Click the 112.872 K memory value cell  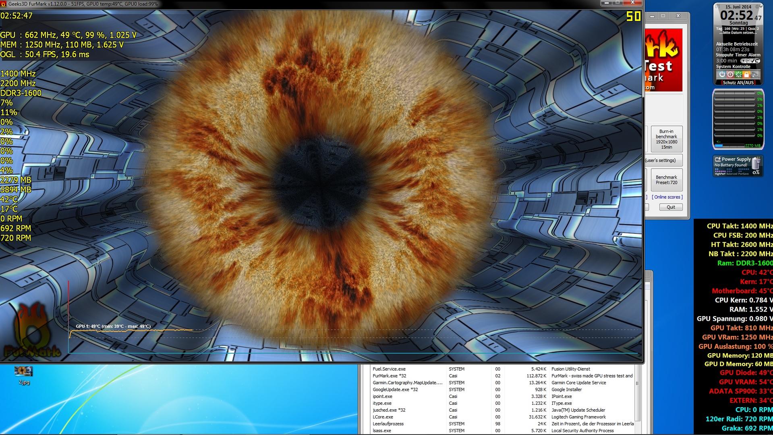click(536, 376)
